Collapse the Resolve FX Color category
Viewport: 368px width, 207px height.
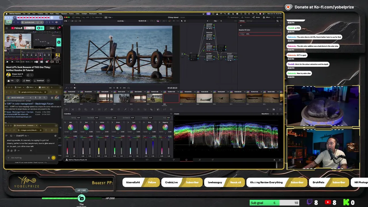281,30
